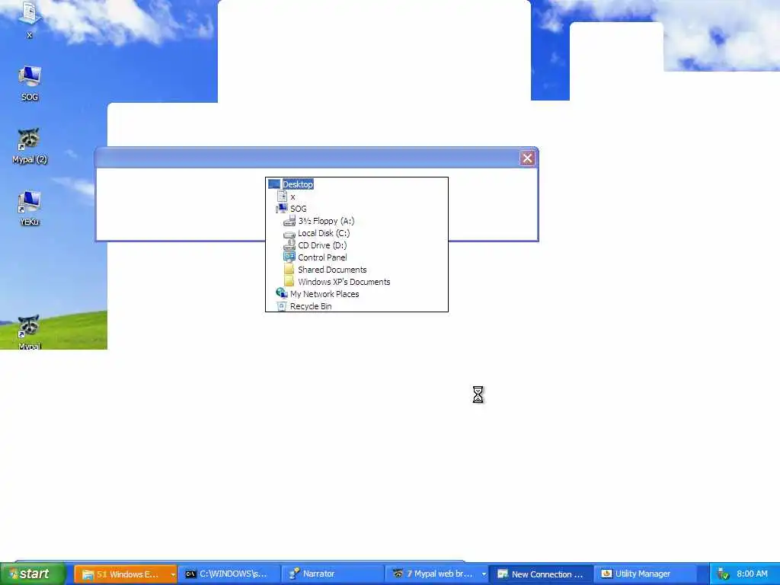Switch to Narrator taskbar button
The width and height of the screenshot is (780, 585).
(x=333, y=574)
